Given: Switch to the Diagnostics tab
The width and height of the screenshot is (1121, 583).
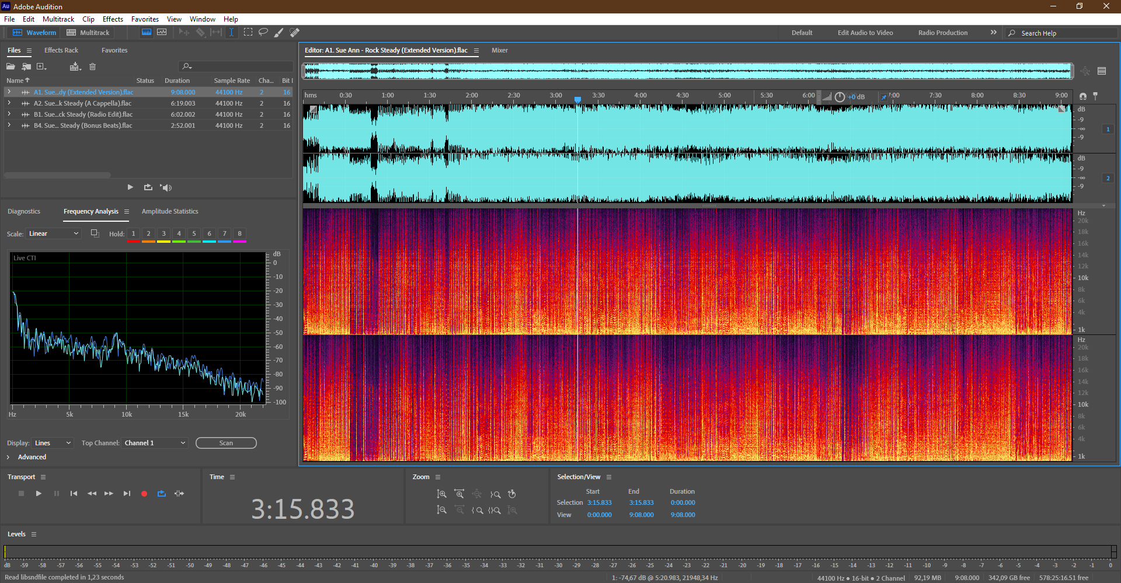Looking at the screenshot, I should click(24, 211).
